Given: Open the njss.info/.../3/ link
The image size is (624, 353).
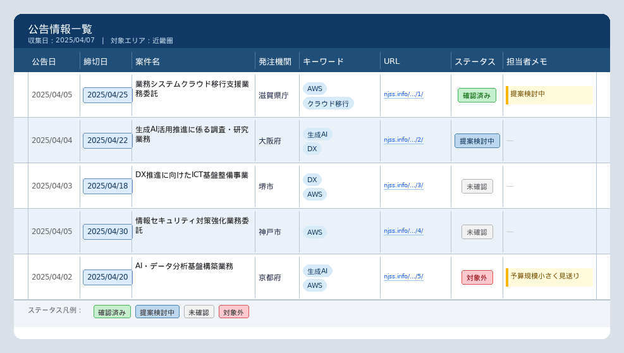Looking at the screenshot, I should 403,185.
